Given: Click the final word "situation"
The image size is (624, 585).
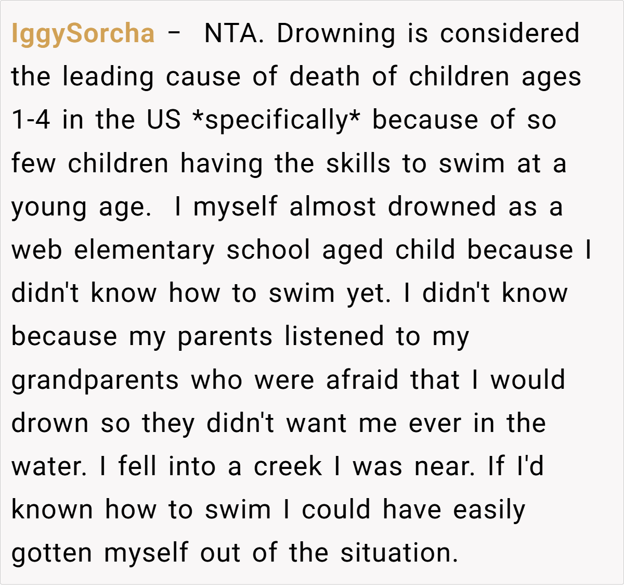Looking at the screenshot, I should tap(398, 553).
